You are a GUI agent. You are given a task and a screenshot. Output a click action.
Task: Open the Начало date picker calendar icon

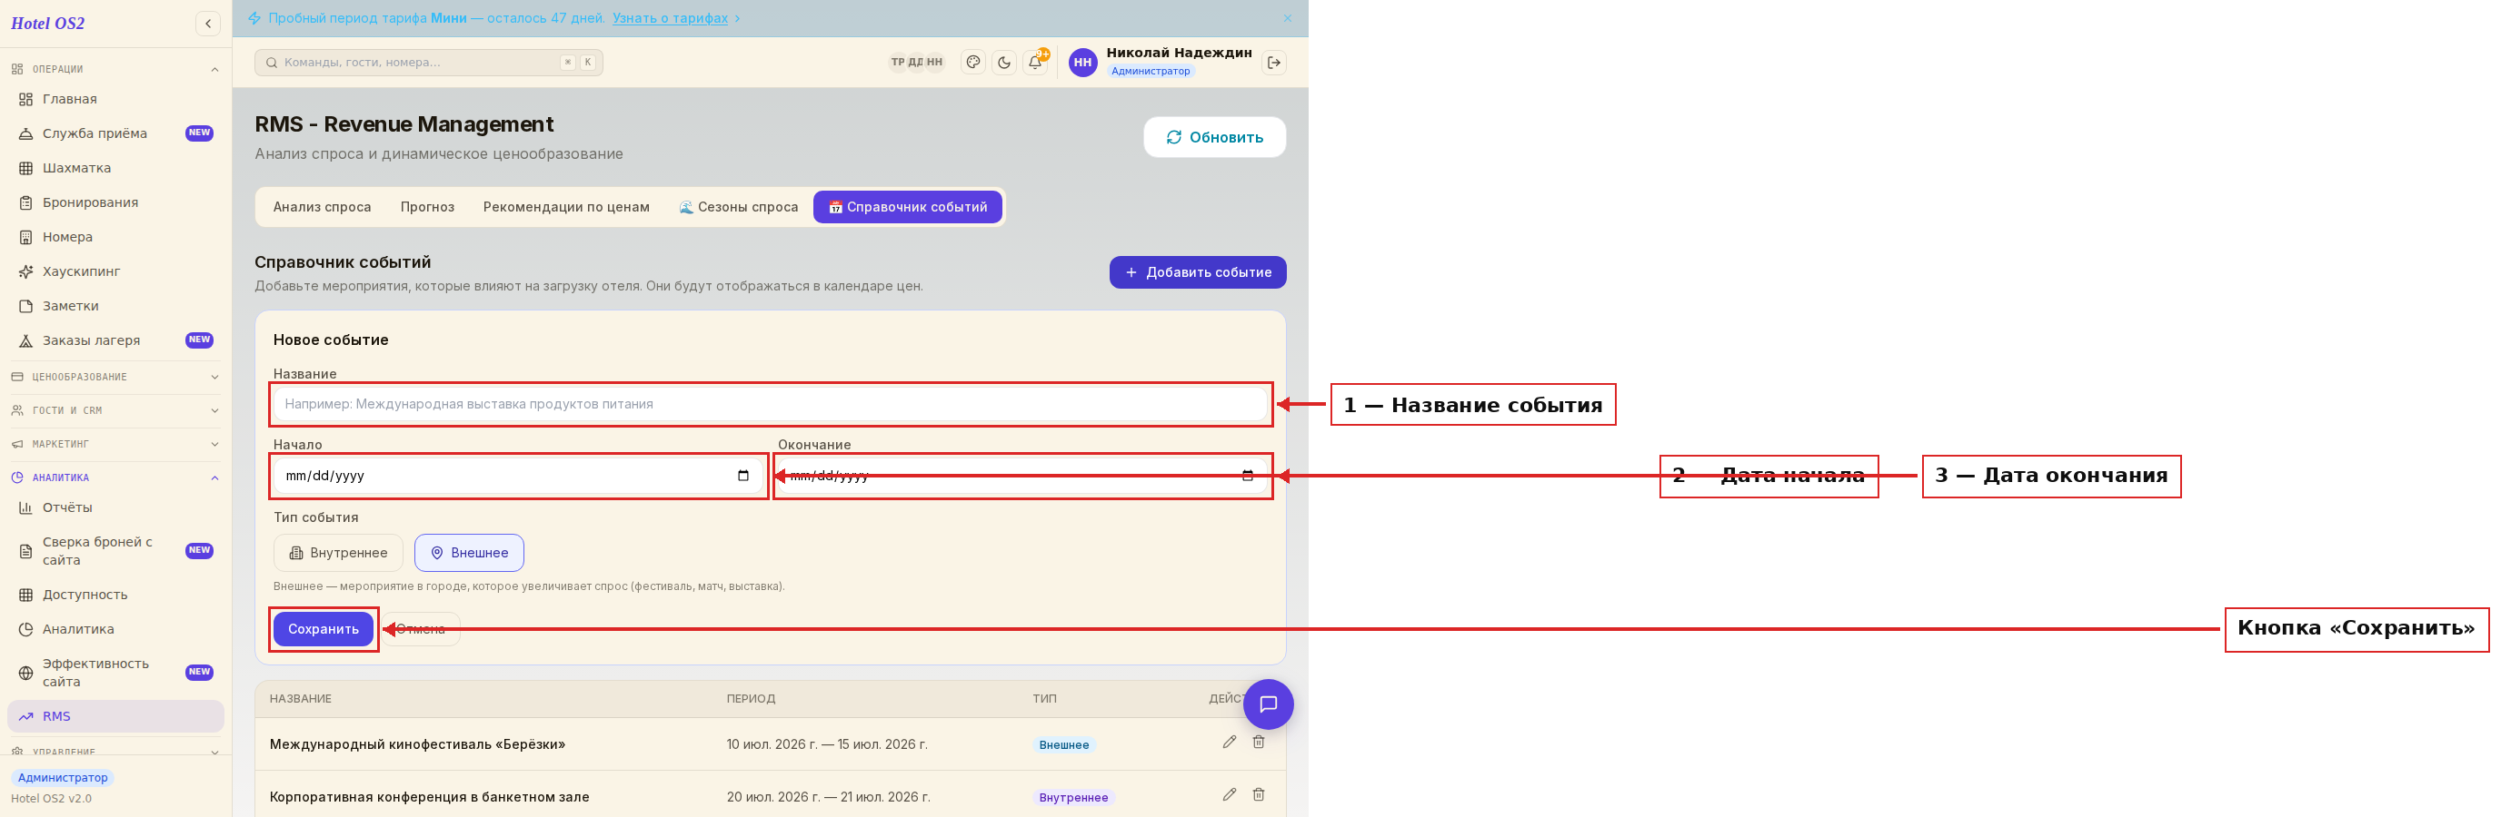[742, 477]
